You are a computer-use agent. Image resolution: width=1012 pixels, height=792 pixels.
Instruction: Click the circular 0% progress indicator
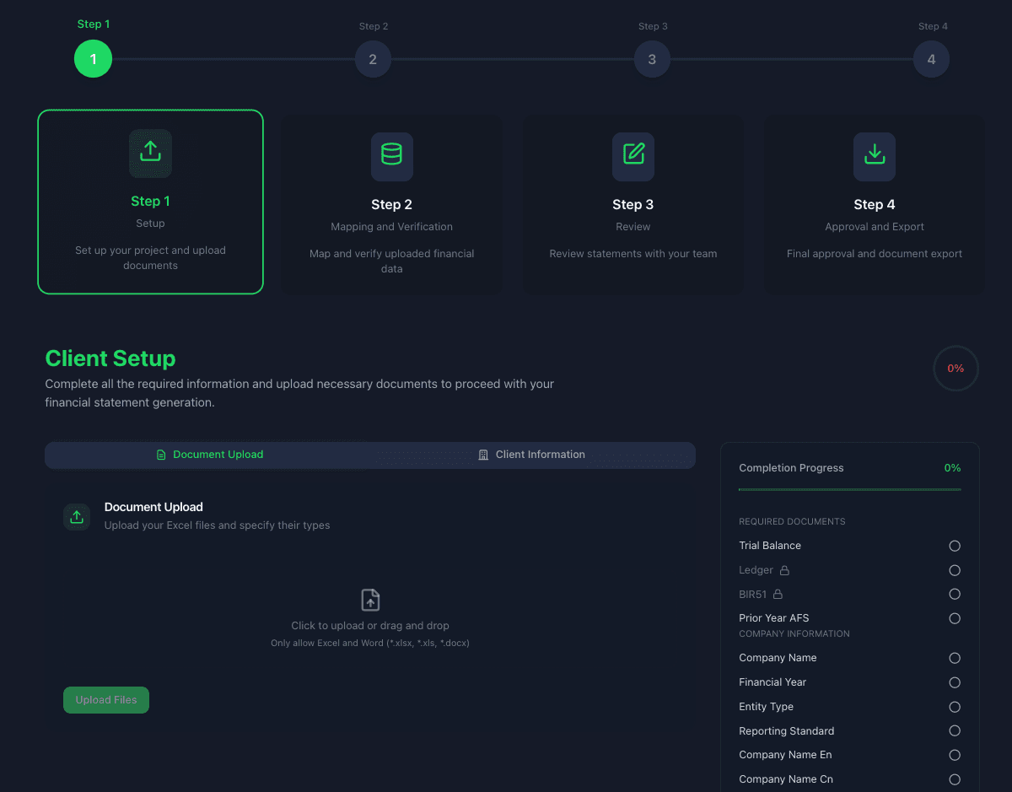[x=955, y=369]
